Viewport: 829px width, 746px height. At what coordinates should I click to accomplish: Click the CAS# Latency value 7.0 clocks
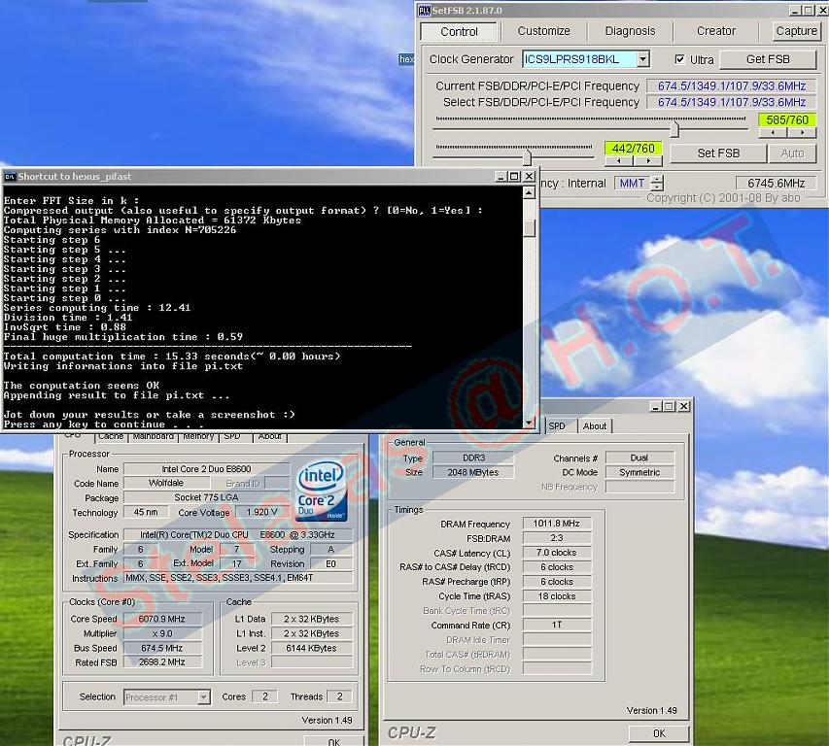556,553
